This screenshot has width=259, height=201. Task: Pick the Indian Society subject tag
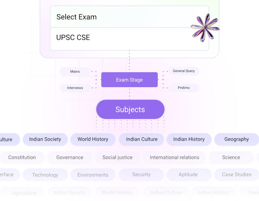(x=45, y=139)
